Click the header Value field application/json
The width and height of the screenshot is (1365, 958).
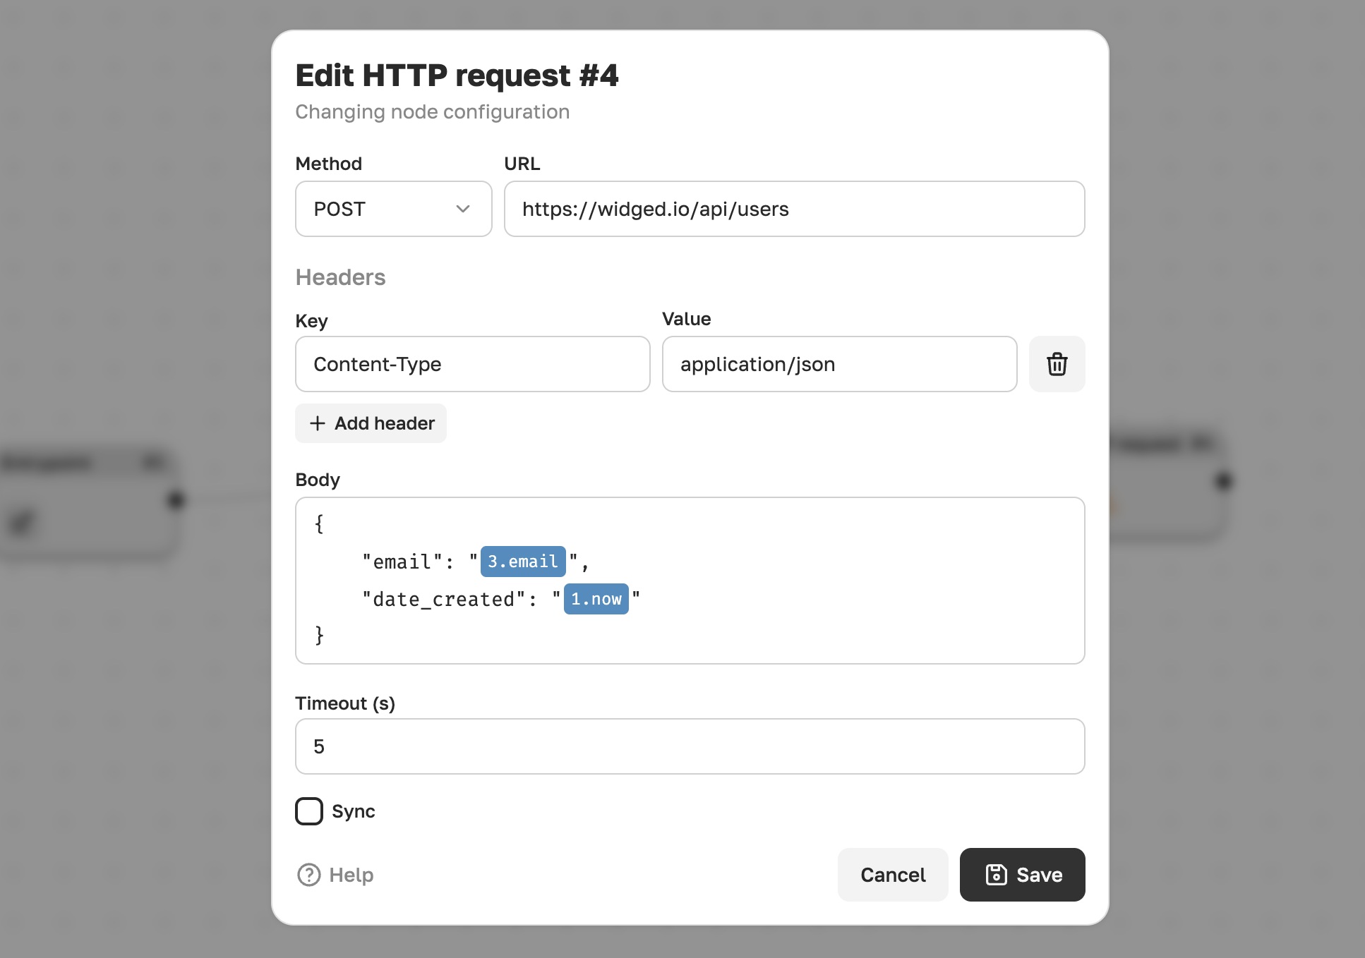click(x=840, y=364)
